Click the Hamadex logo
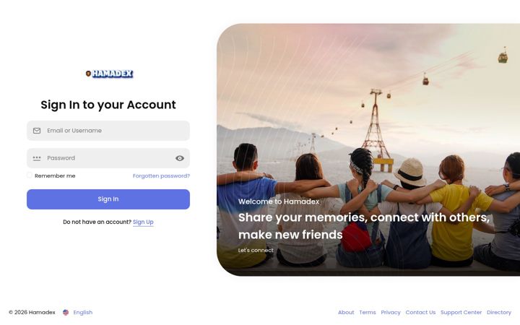Image resolution: width=520 pixels, height=325 pixels. click(x=110, y=74)
